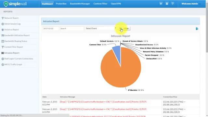Open Network Report link
This screenshot has width=208, height=117.
pos(11,18)
